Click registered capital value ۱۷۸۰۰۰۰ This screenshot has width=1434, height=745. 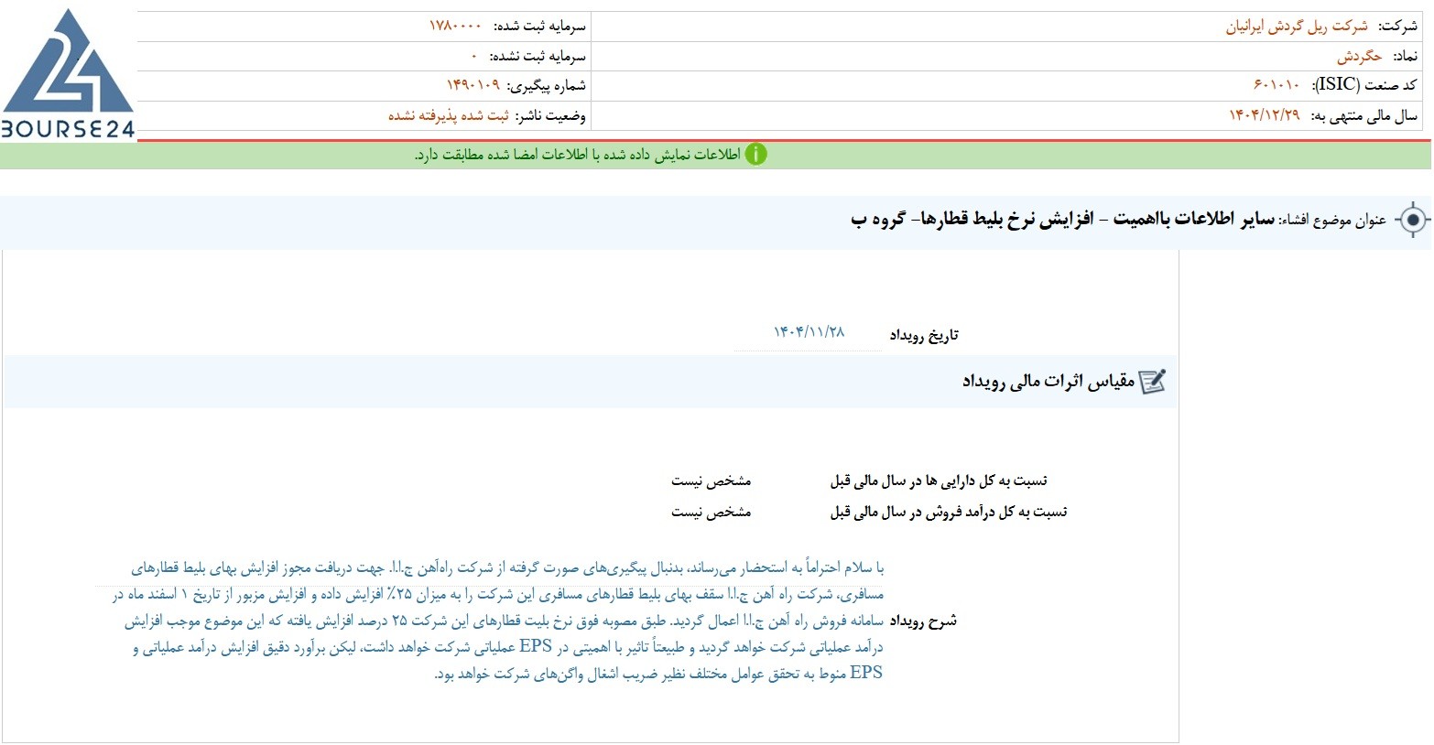tap(455, 27)
